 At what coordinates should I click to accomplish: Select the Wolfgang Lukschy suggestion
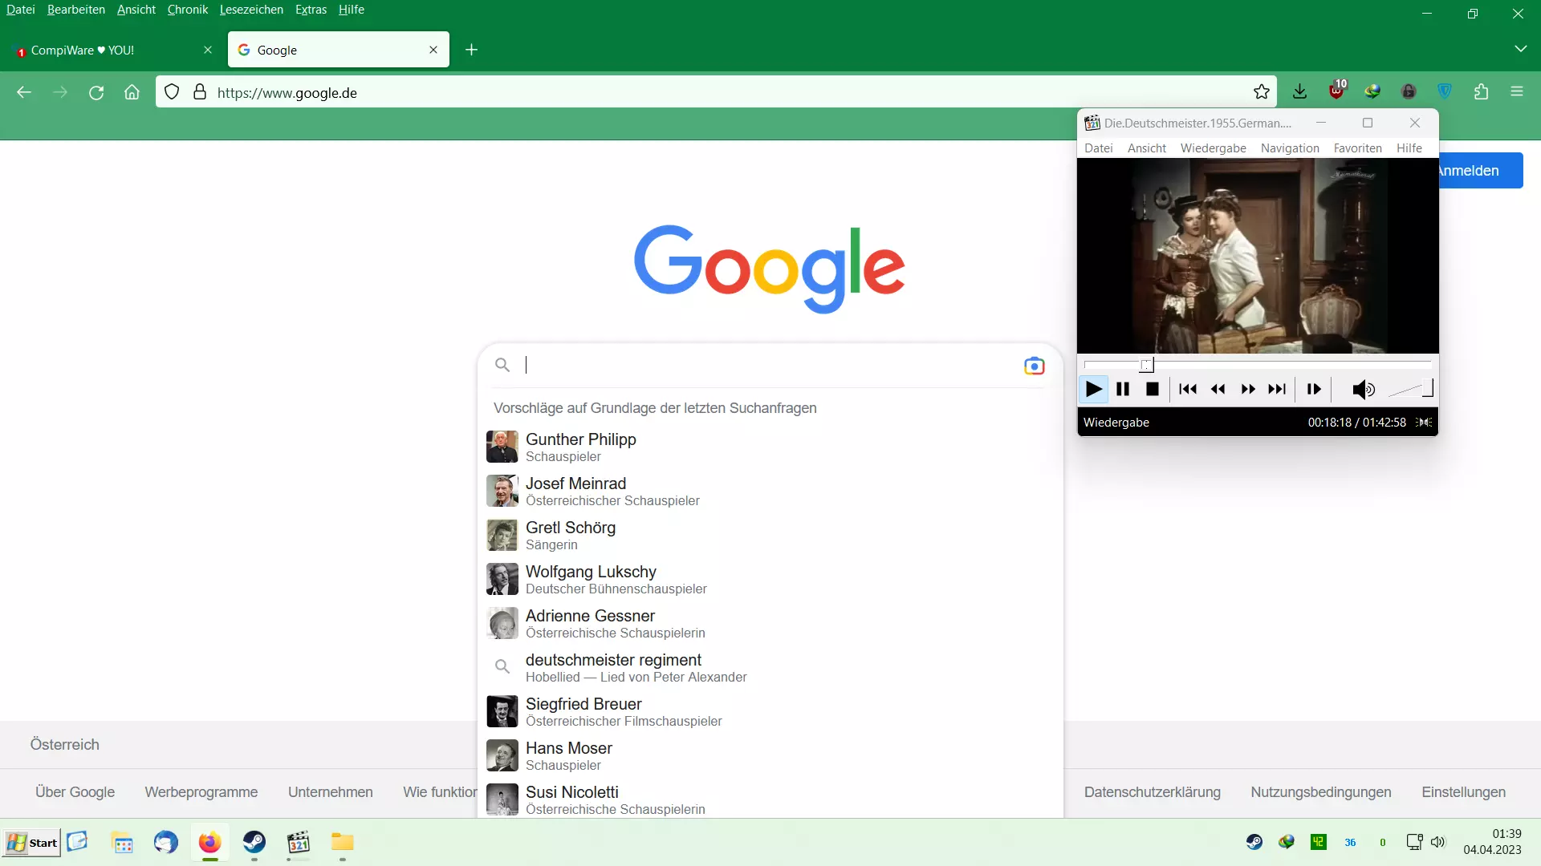(x=770, y=580)
